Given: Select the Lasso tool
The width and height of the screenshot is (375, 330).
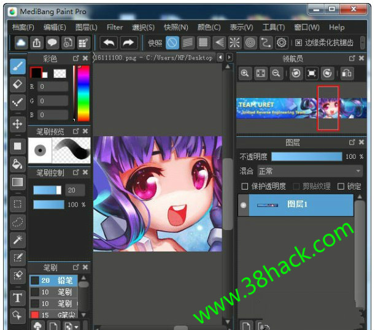Looking at the screenshot, I should coord(18,222).
